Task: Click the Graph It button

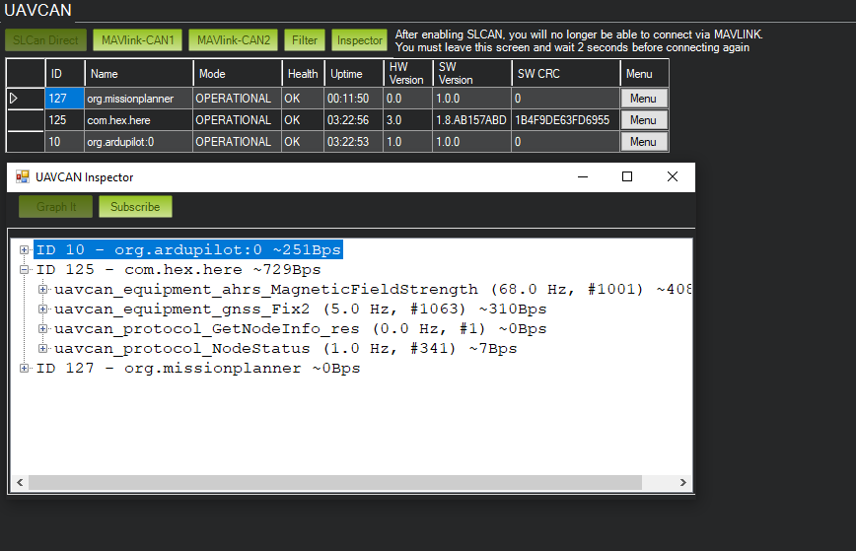Action: click(x=56, y=207)
